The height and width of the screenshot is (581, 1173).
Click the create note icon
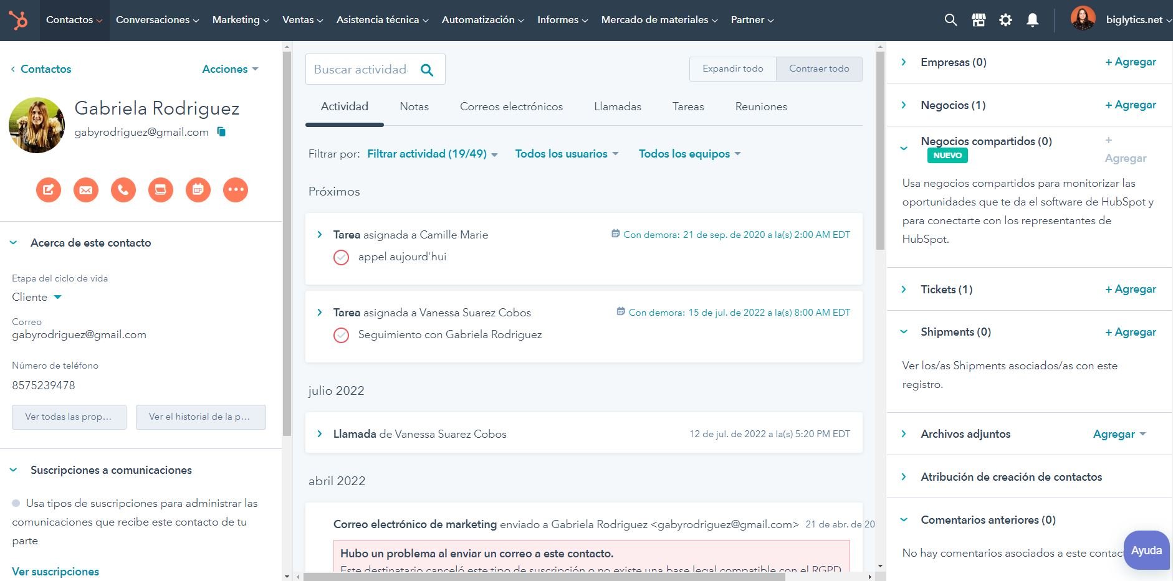pos(49,190)
